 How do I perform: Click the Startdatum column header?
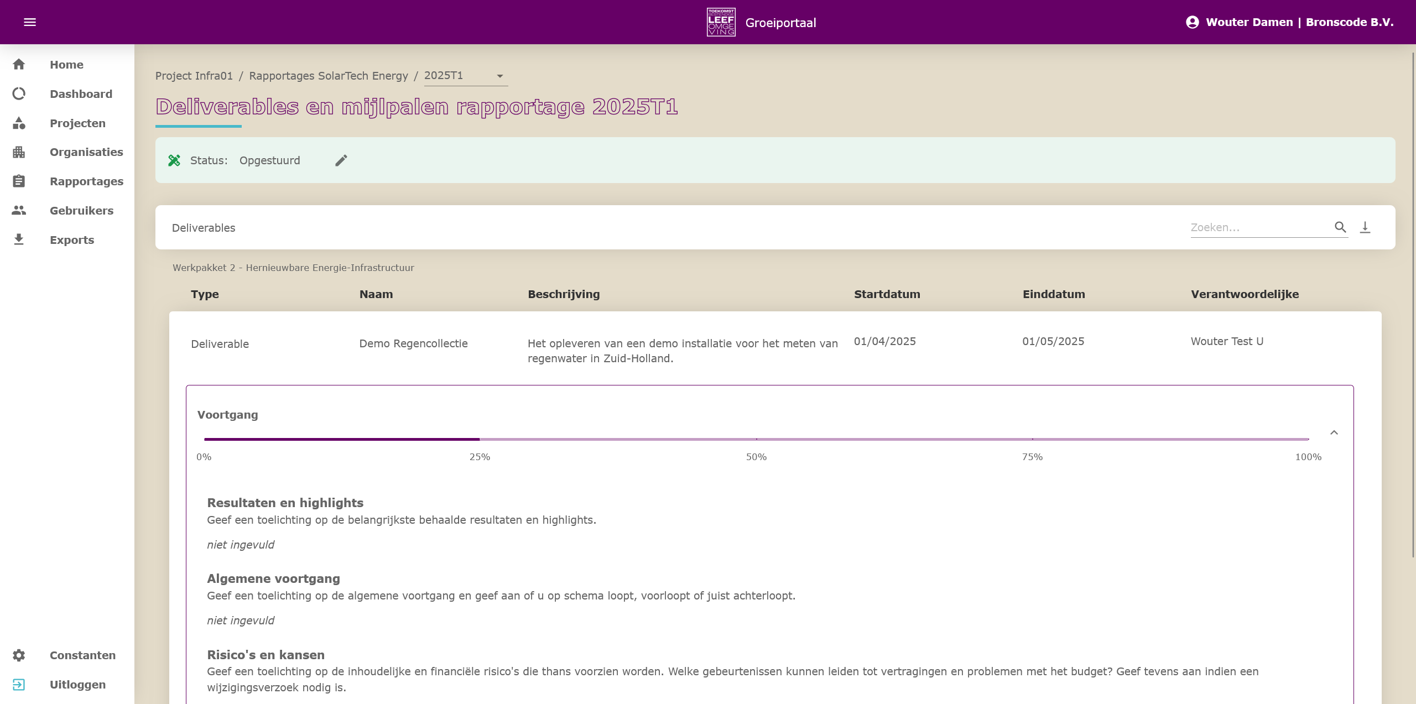[x=887, y=294]
